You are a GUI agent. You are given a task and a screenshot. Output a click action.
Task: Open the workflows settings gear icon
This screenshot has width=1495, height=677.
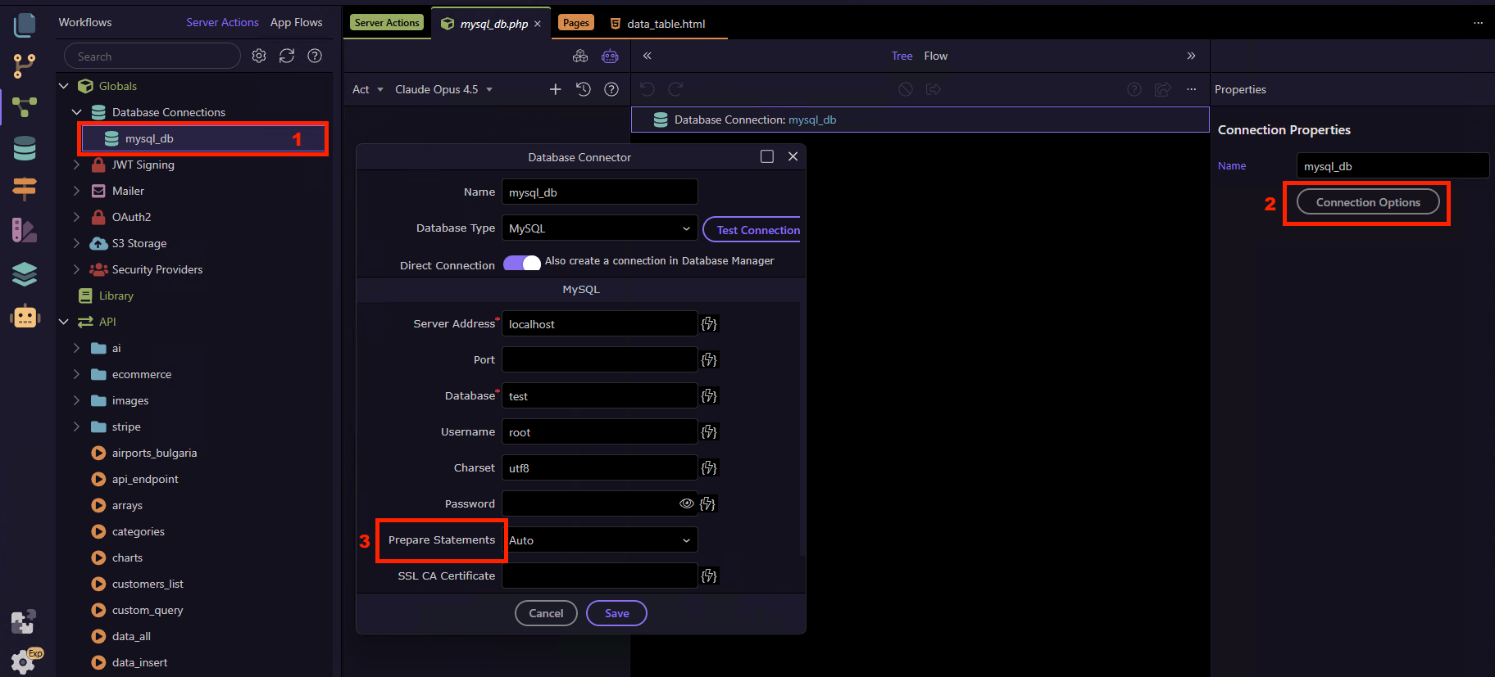pos(259,56)
